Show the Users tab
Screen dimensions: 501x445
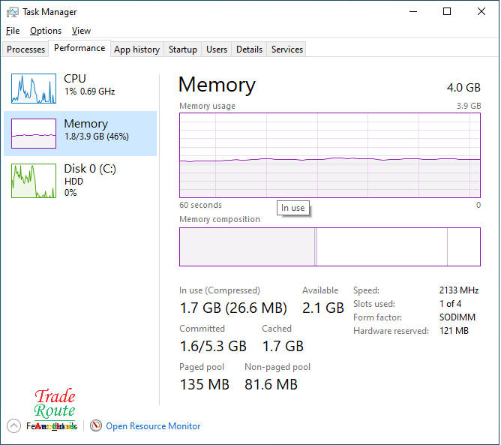coord(217,50)
